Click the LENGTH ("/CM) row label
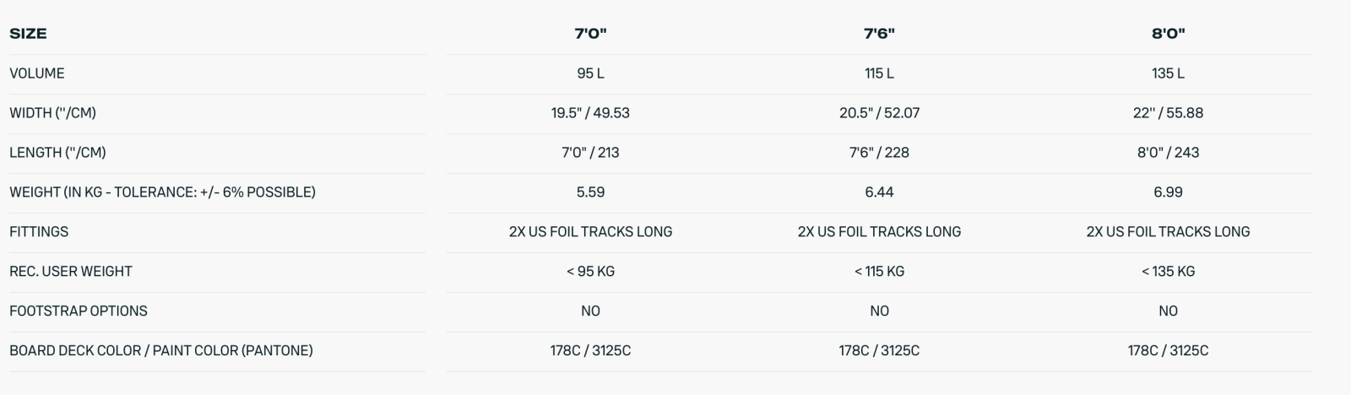Screen dimensions: 1351x395 (x=57, y=153)
